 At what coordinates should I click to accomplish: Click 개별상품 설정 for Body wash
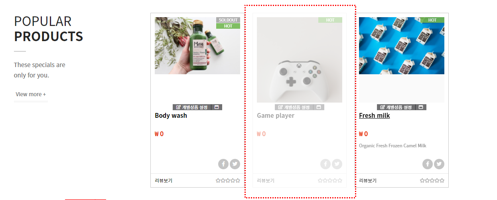[x=192, y=107]
